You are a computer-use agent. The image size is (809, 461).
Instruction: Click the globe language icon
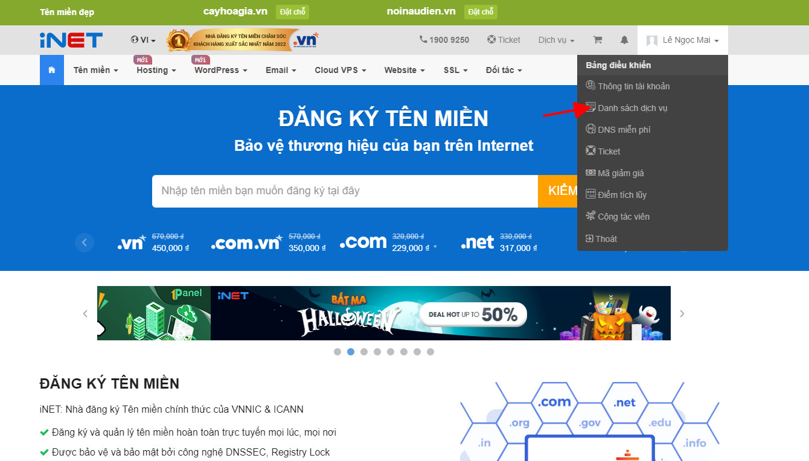pyautogui.click(x=134, y=40)
